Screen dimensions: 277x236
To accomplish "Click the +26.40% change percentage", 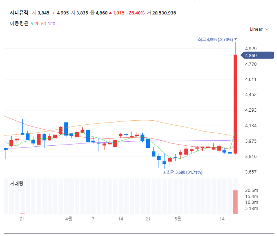I will click(135, 13).
